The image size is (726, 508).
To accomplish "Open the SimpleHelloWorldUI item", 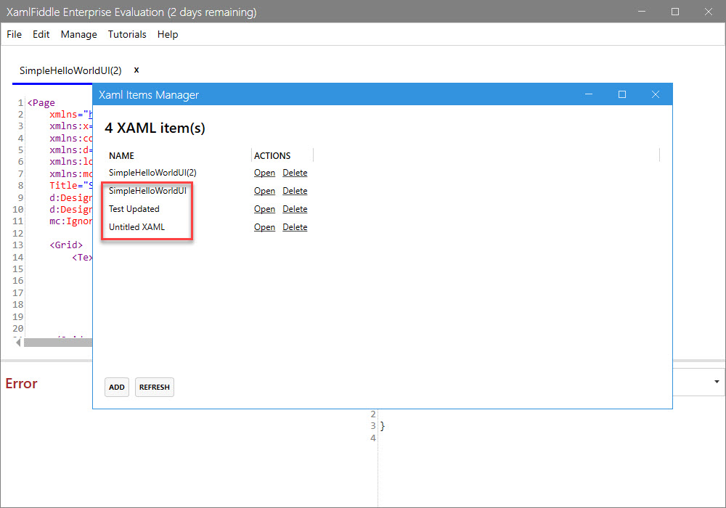I will point(264,191).
